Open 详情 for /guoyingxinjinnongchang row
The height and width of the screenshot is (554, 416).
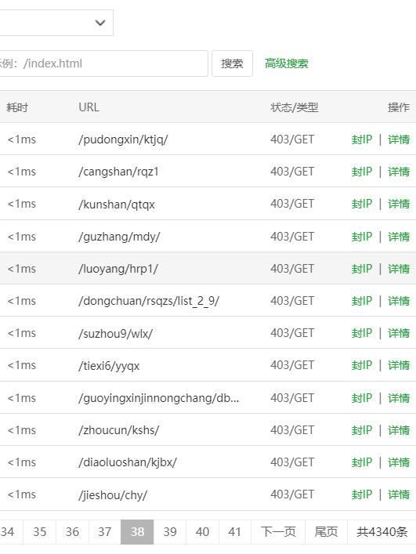[x=399, y=398]
